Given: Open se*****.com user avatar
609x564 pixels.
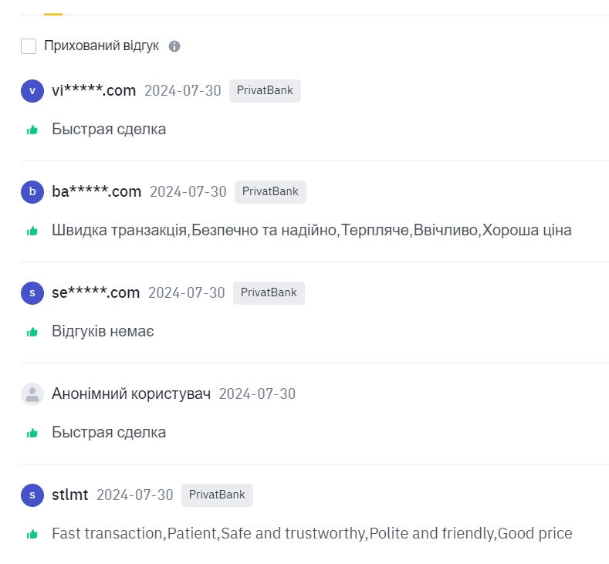Looking at the screenshot, I should tap(32, 293).
